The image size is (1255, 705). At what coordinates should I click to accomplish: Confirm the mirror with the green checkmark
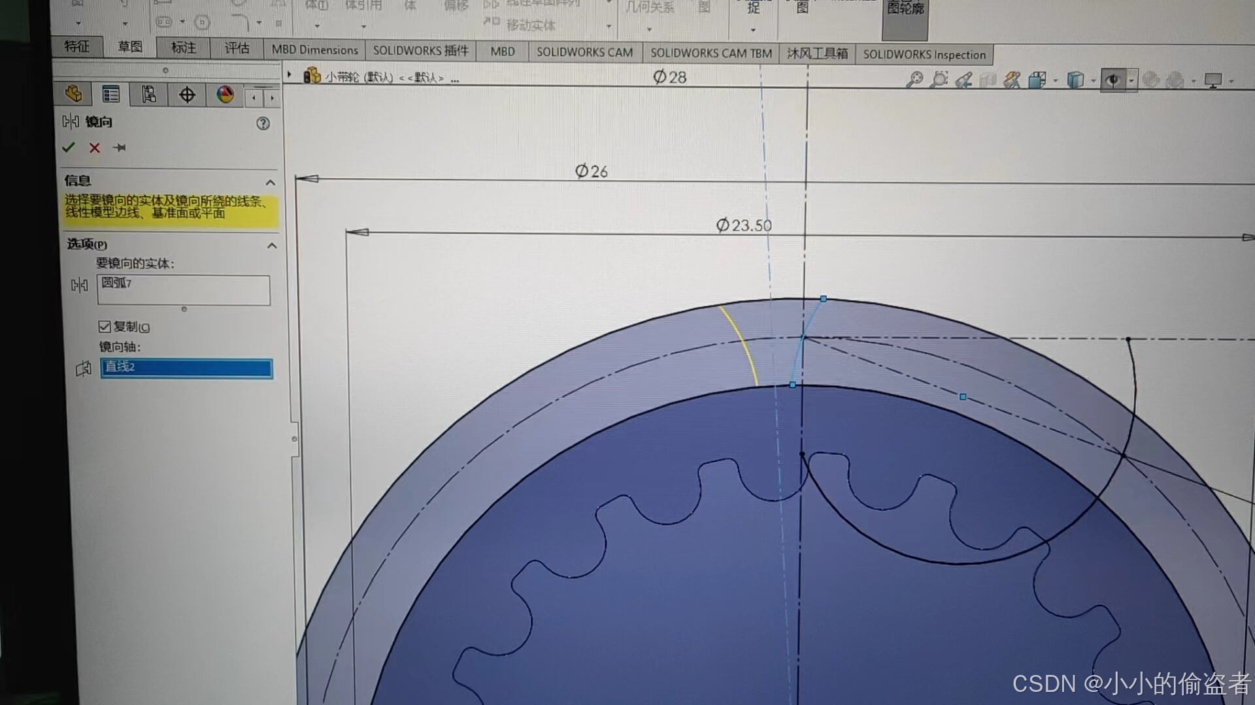coord(68,148)
